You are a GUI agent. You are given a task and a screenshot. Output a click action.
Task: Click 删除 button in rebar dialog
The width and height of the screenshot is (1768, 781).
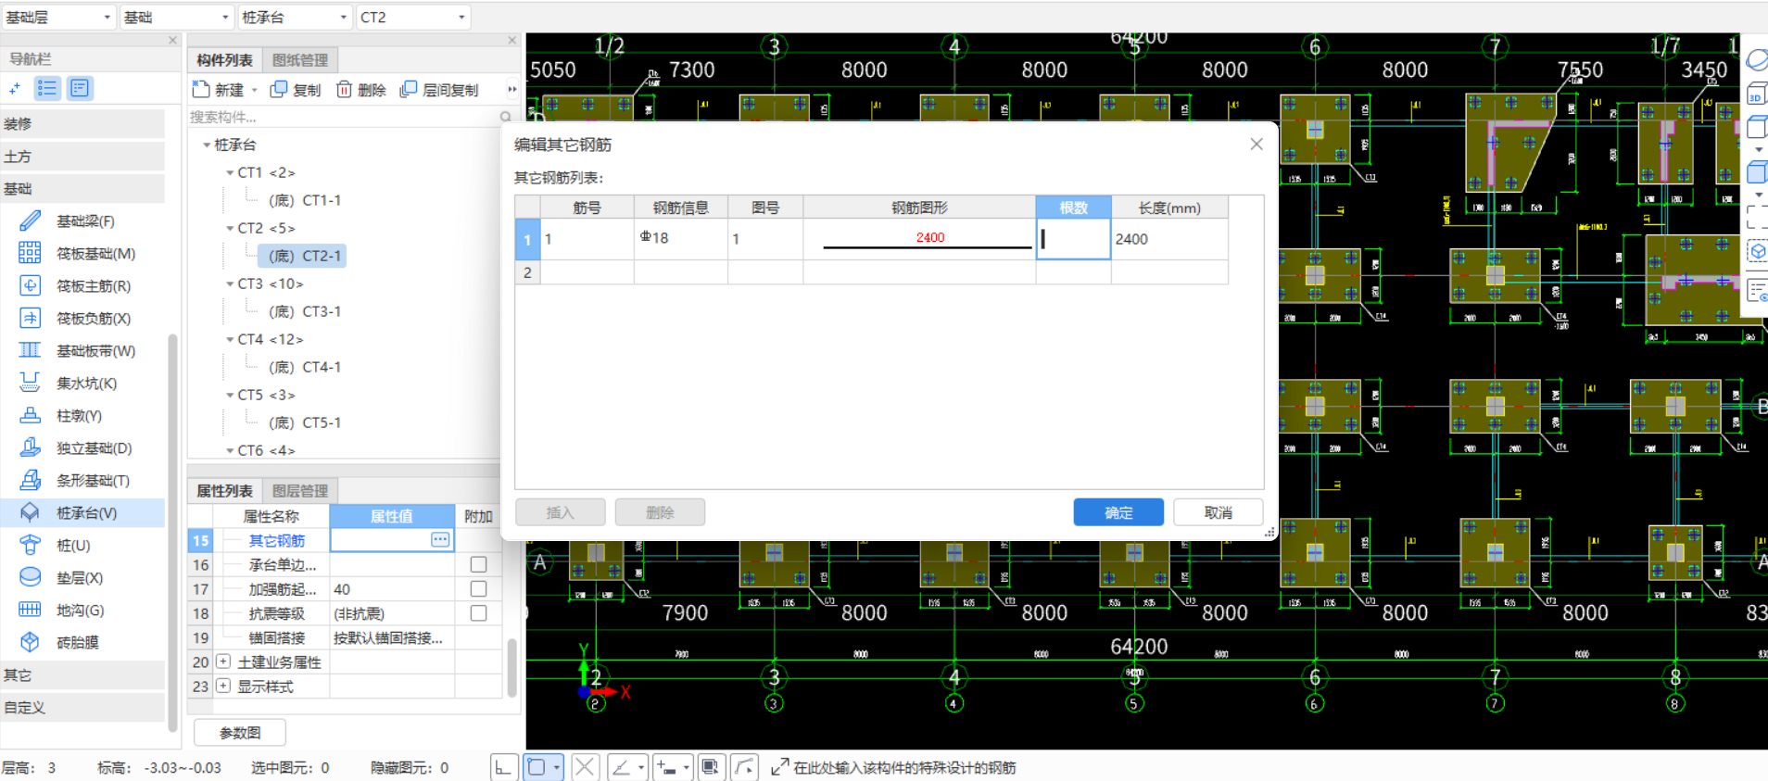click(x=660, y=512)
